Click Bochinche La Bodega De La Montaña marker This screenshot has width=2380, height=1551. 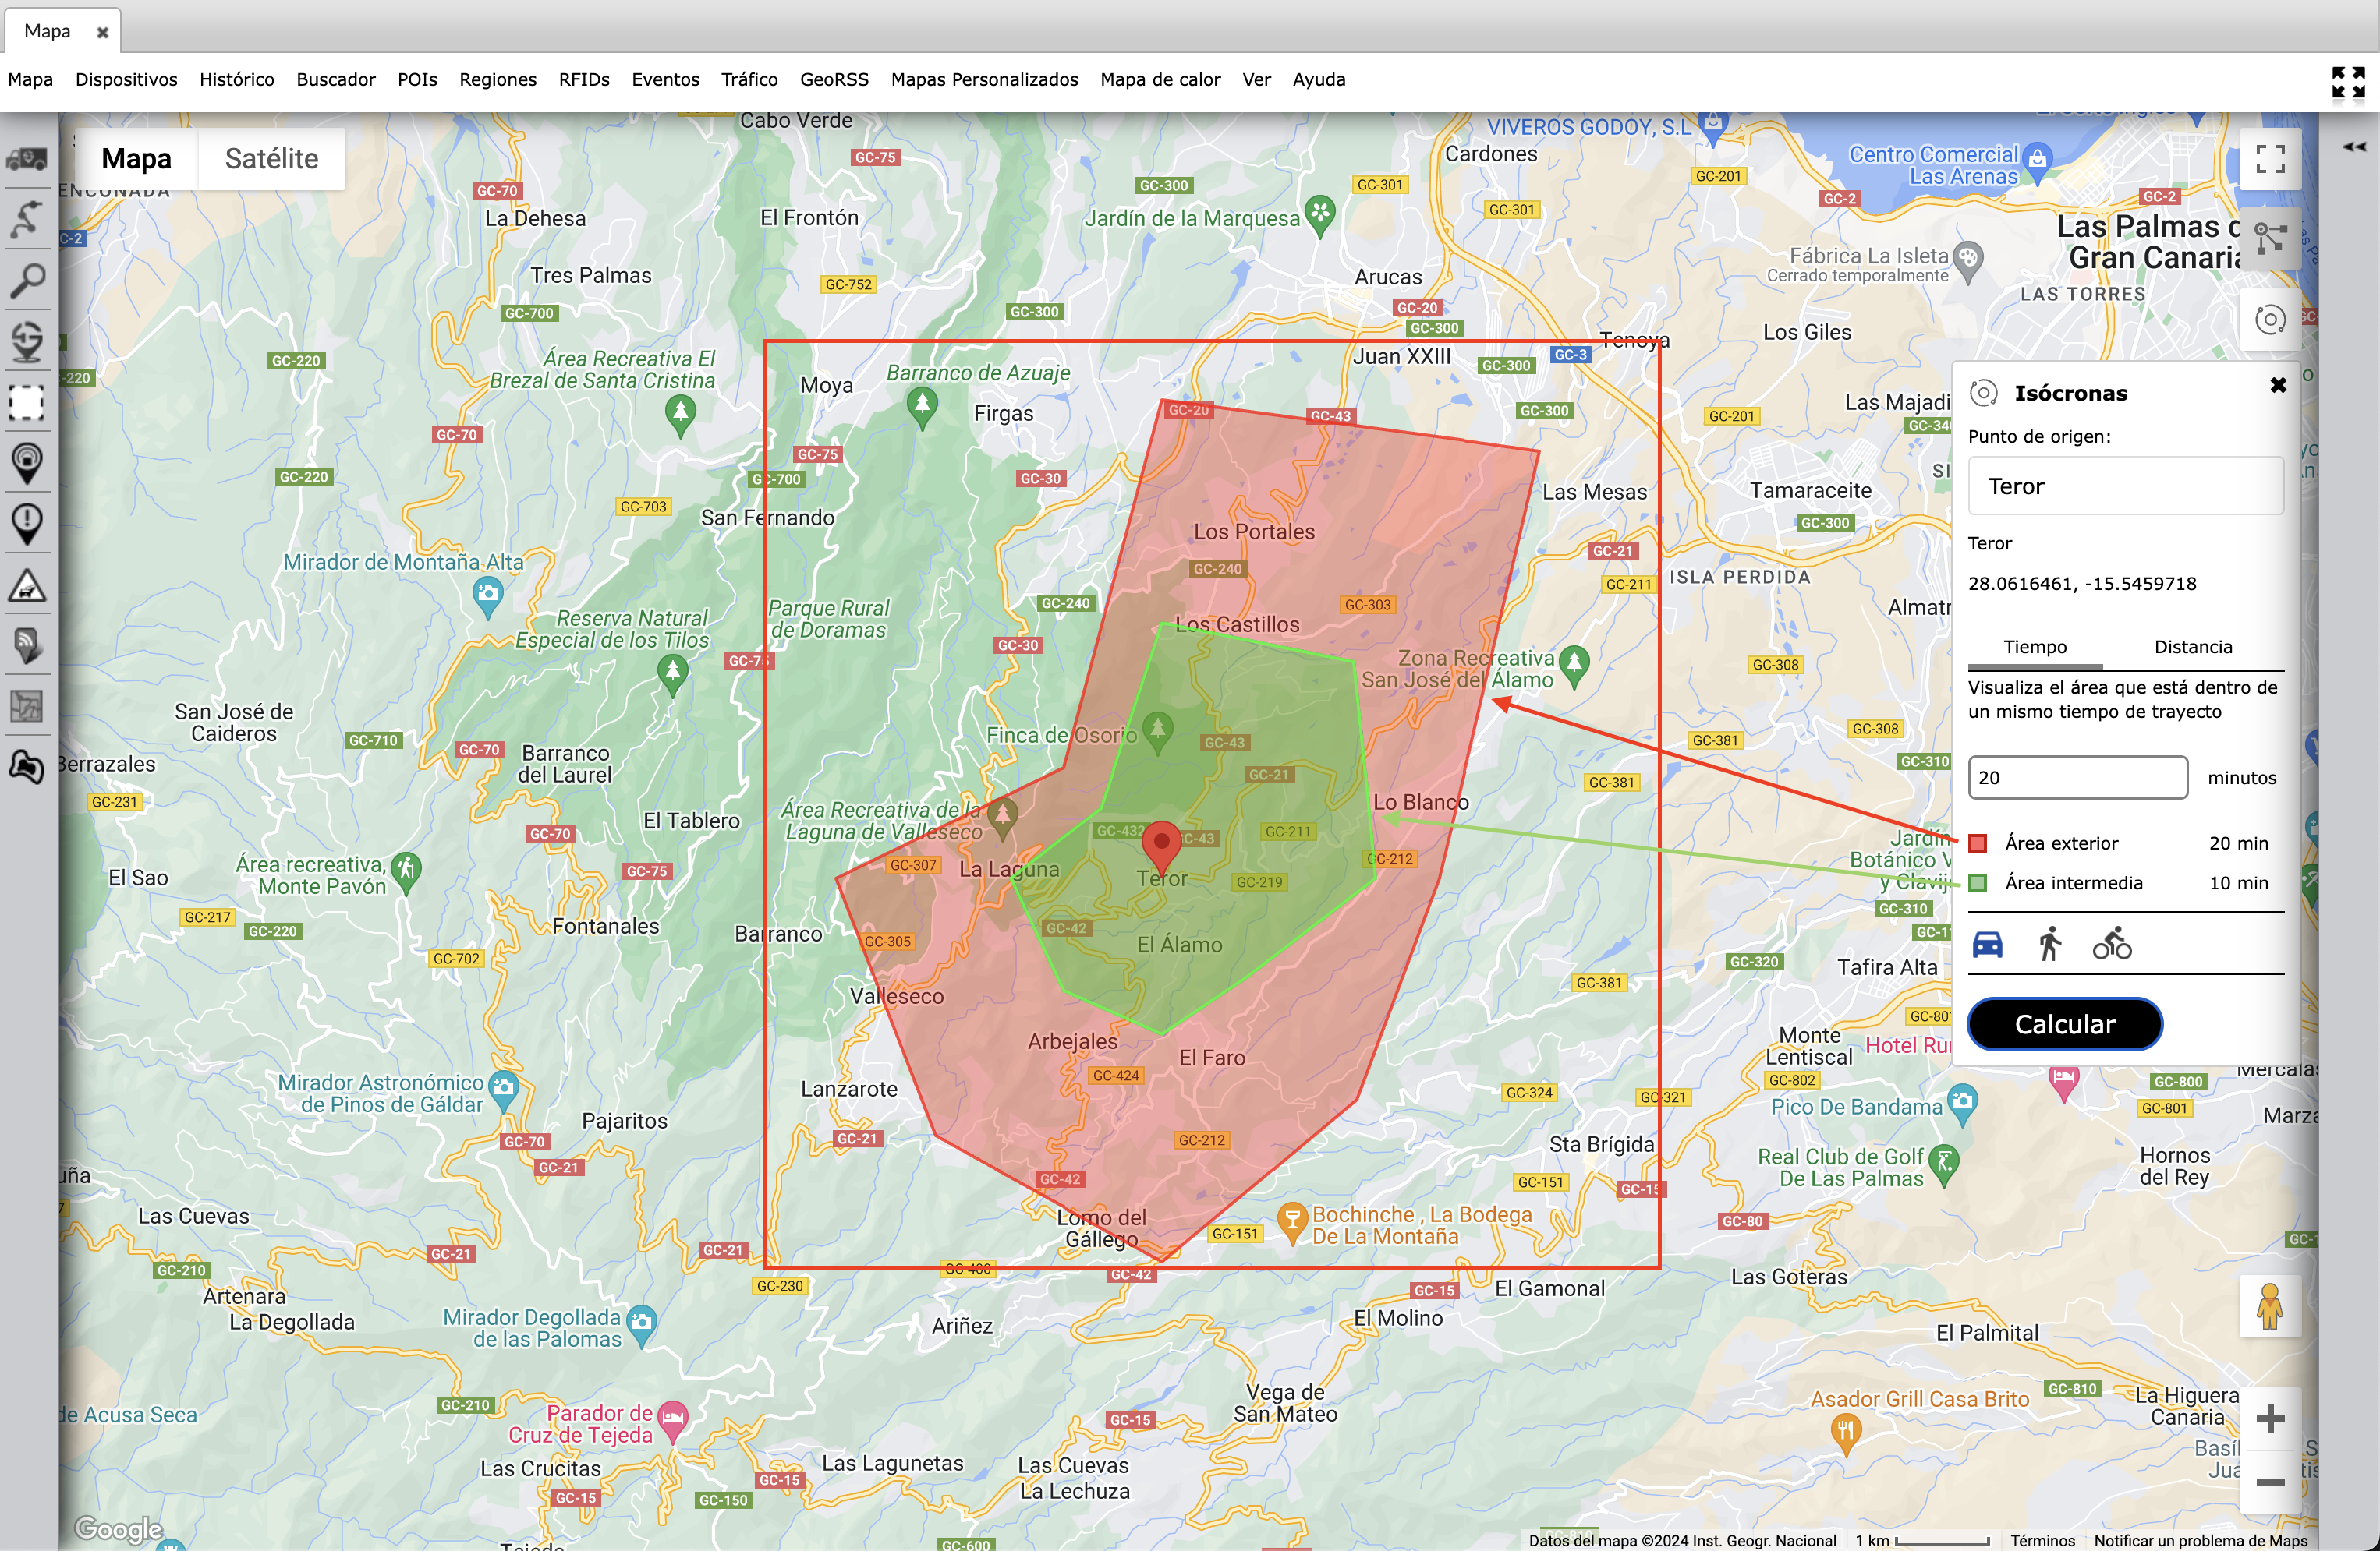click(1292, 1222)
